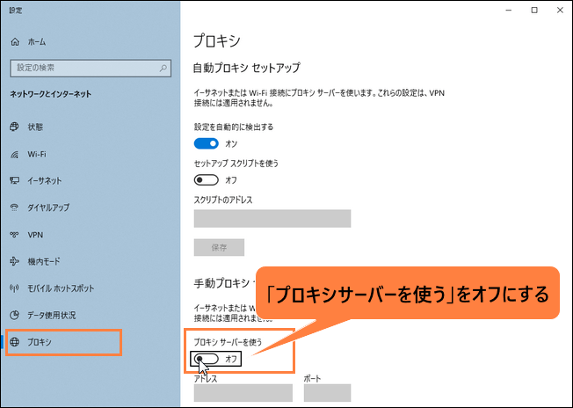Image resolution: width=573 pixels, height=408 pixels.
Task: Select 状態 in the sidebar
Action: click(x=35, y=127)
